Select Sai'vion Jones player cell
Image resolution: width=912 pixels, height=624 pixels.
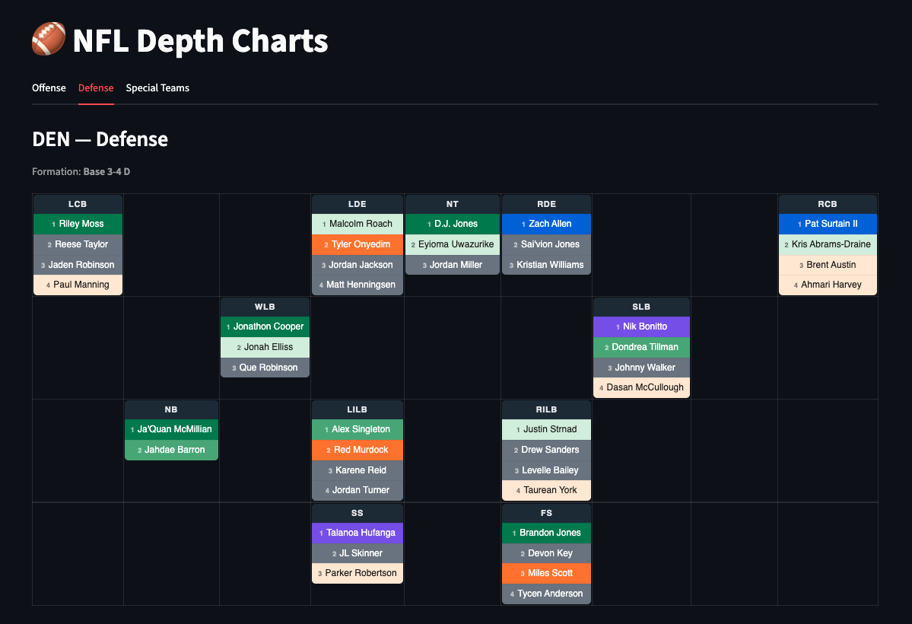[546, 244]
